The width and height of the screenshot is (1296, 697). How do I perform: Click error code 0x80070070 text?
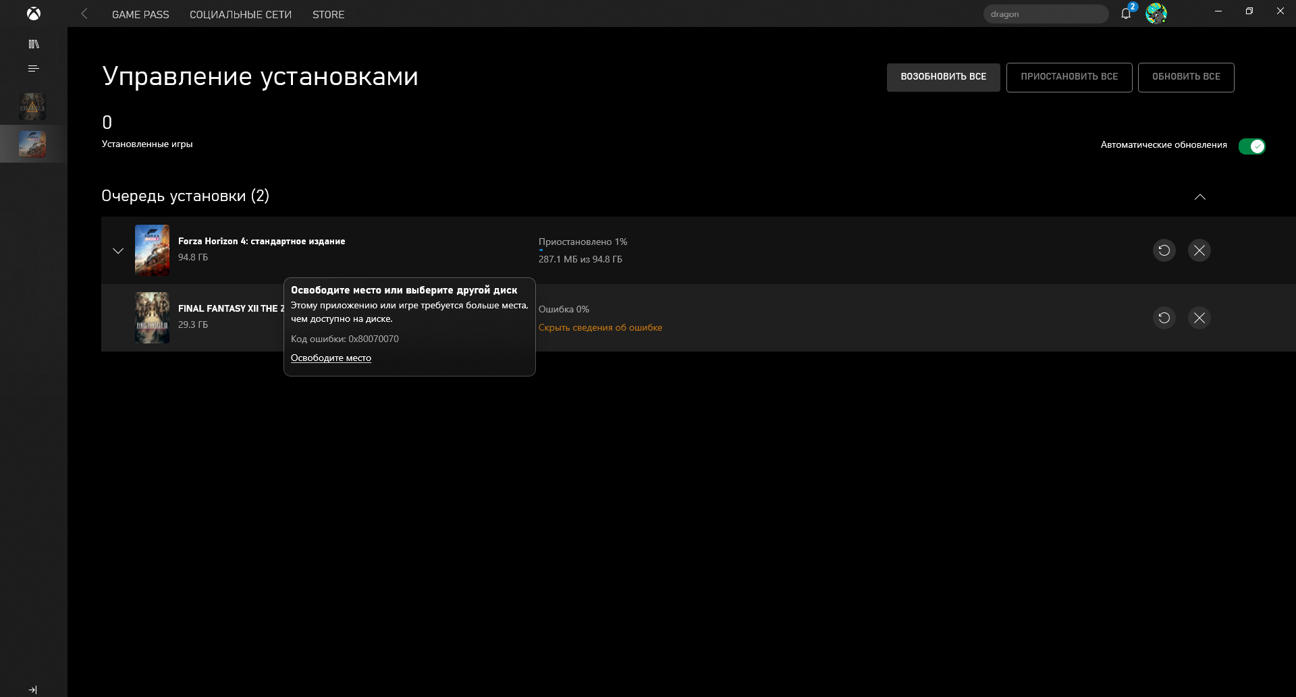[x=345, y=339]
